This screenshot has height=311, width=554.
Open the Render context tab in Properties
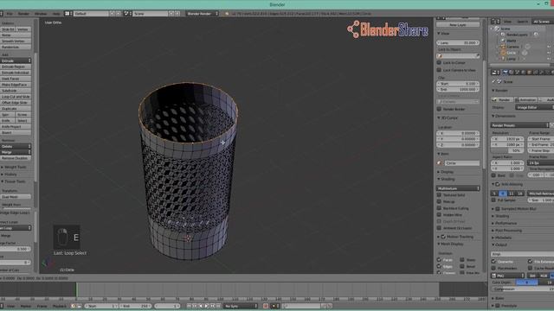click(506, 73)
